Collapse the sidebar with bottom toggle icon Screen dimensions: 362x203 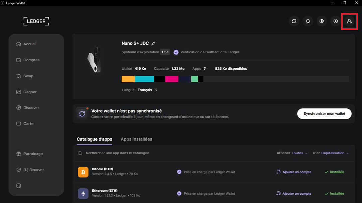point(19,186)
